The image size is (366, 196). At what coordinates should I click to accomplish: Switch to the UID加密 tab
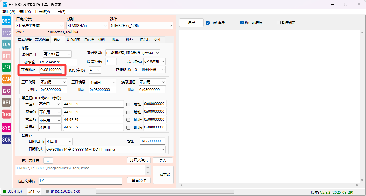point(73,40)
